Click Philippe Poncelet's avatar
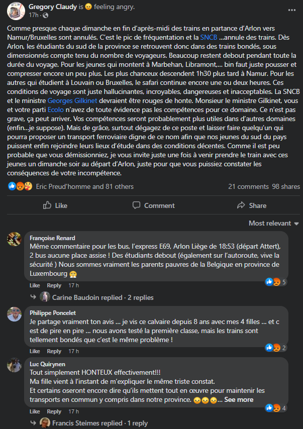 (x=14, y=314)
